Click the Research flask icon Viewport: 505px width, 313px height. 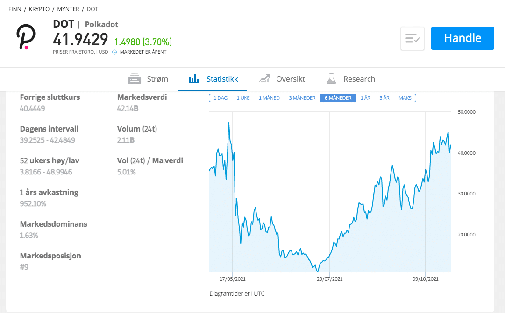coord(332,79)
